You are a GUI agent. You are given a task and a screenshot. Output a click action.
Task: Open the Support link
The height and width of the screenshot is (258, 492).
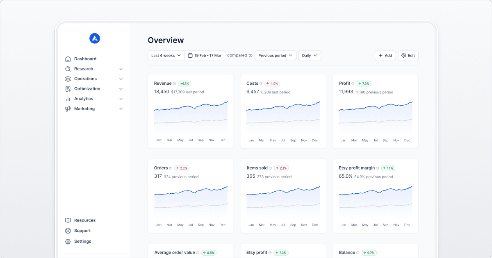[x=82, y=231]
